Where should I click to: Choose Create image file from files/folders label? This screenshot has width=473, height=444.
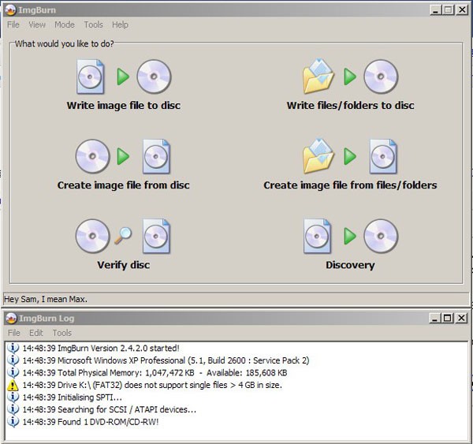[350, 185]
